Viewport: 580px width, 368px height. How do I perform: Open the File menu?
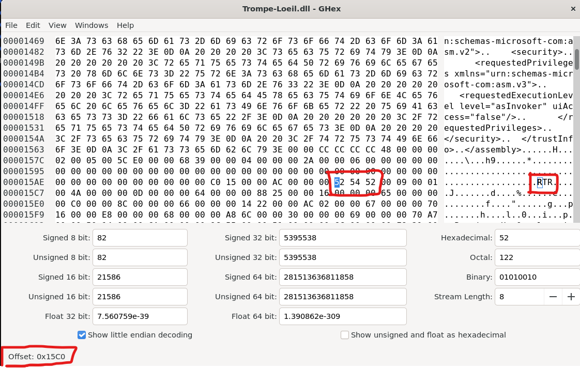pyautogui.click(x=11, y=25)
